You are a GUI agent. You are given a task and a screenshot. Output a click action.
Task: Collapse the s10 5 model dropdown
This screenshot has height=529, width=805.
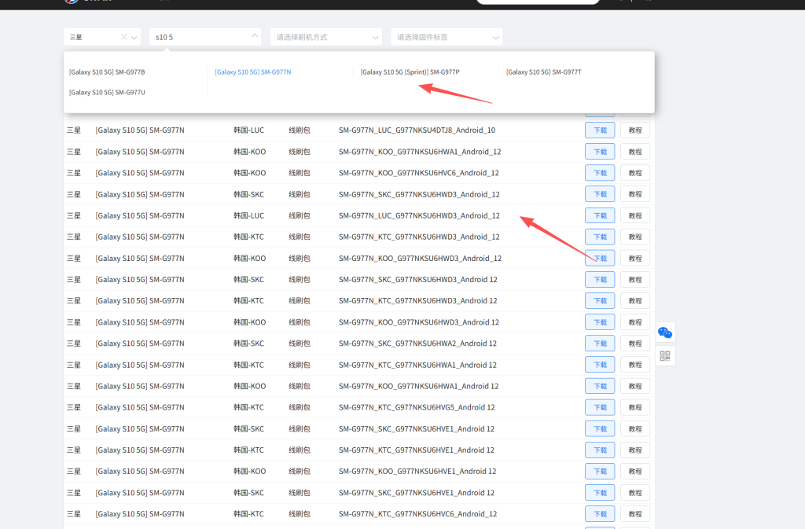[255, 36]
